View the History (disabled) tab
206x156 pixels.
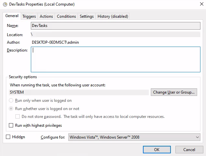113,16
